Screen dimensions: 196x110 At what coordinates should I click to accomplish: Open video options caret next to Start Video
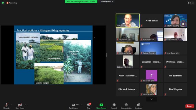point(25,105)
